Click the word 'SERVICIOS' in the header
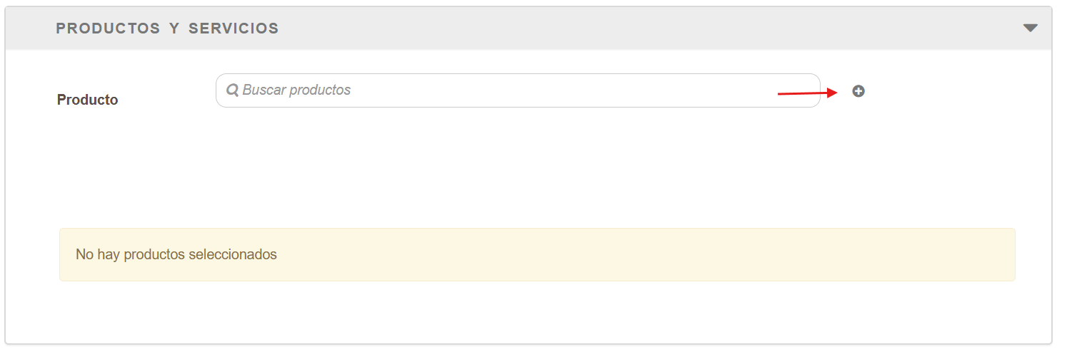The width and height of the screenshot is (1067, 349). [234, 28]
